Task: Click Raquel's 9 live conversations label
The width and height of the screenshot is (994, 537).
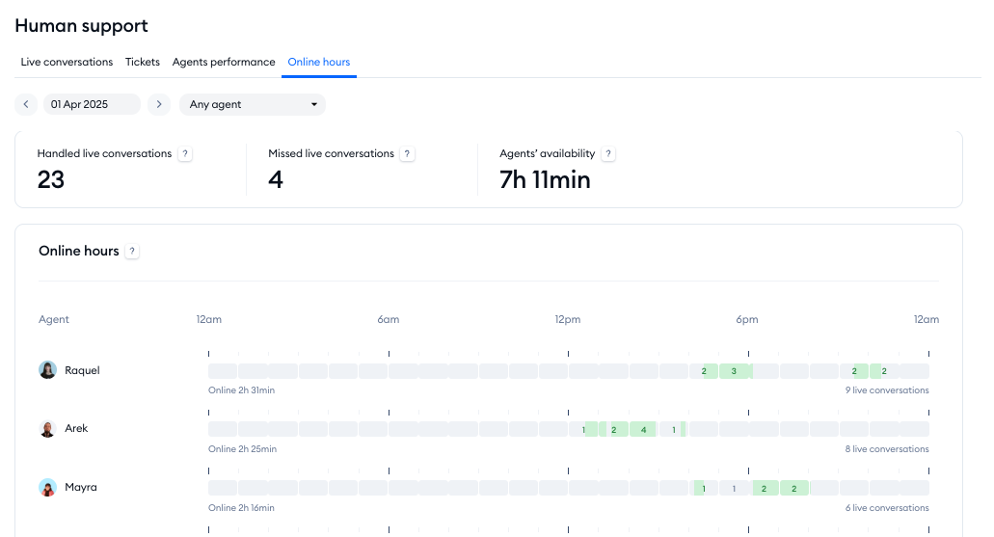Action: [887, 389]
